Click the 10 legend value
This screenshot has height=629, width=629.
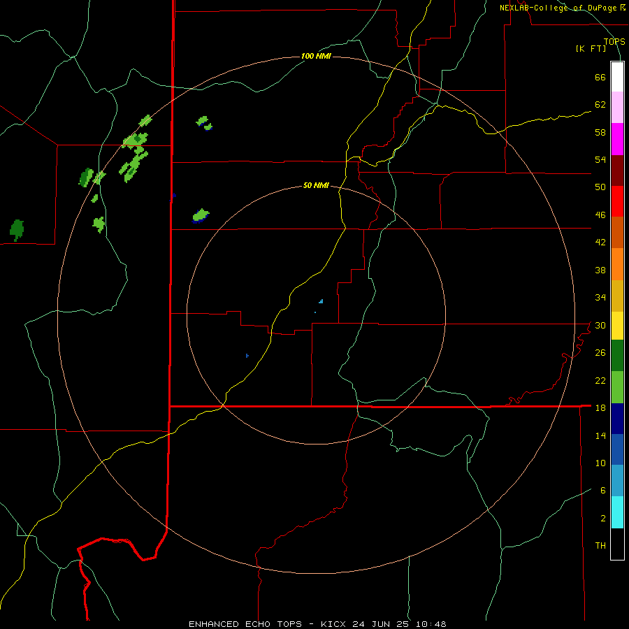[600, 463]
